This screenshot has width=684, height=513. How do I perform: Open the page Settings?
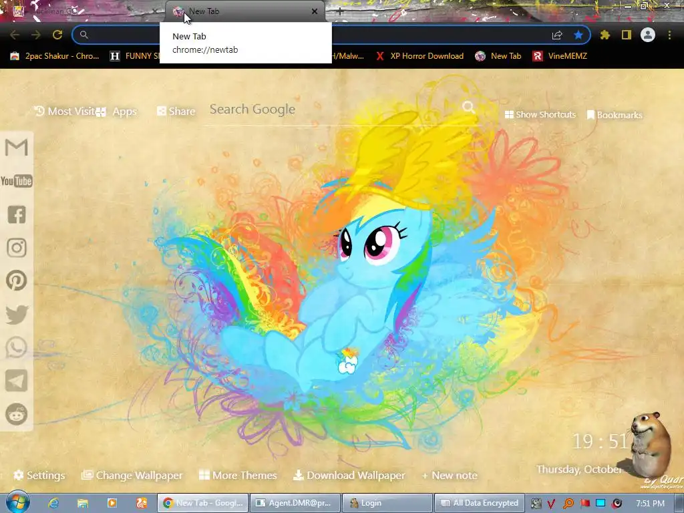(x=39, y=475)
